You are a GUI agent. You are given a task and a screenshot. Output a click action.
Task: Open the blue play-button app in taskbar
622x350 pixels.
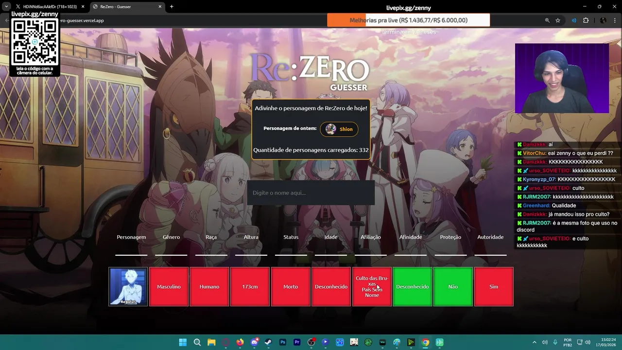325,342
